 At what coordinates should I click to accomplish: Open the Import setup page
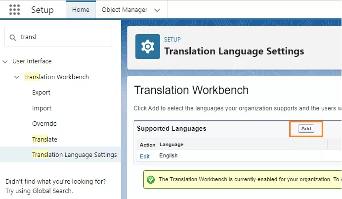pyautogui.click(x=42, y=108)
